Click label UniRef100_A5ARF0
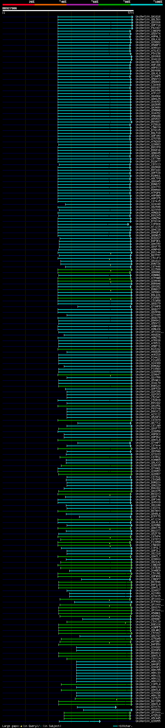 (148, 45)
